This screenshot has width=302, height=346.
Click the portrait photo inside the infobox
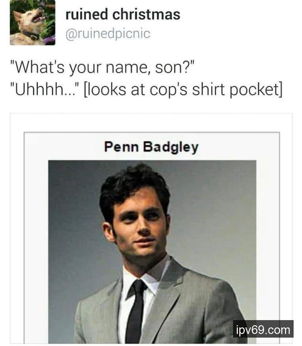coord(152,252)
